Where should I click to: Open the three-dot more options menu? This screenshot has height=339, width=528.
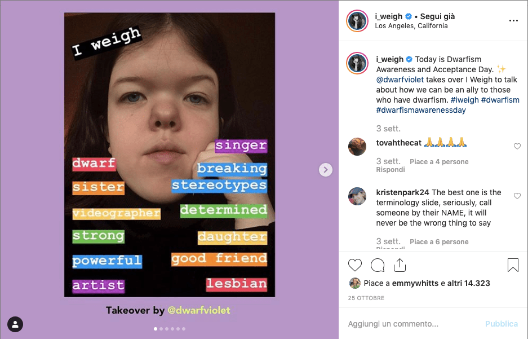[x=513, y=21]
